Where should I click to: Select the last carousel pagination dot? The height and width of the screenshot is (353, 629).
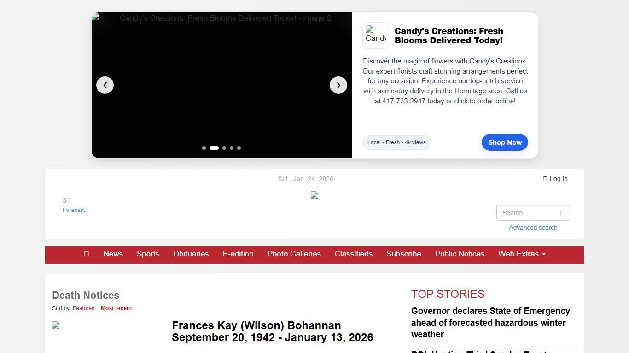[239, 148]
